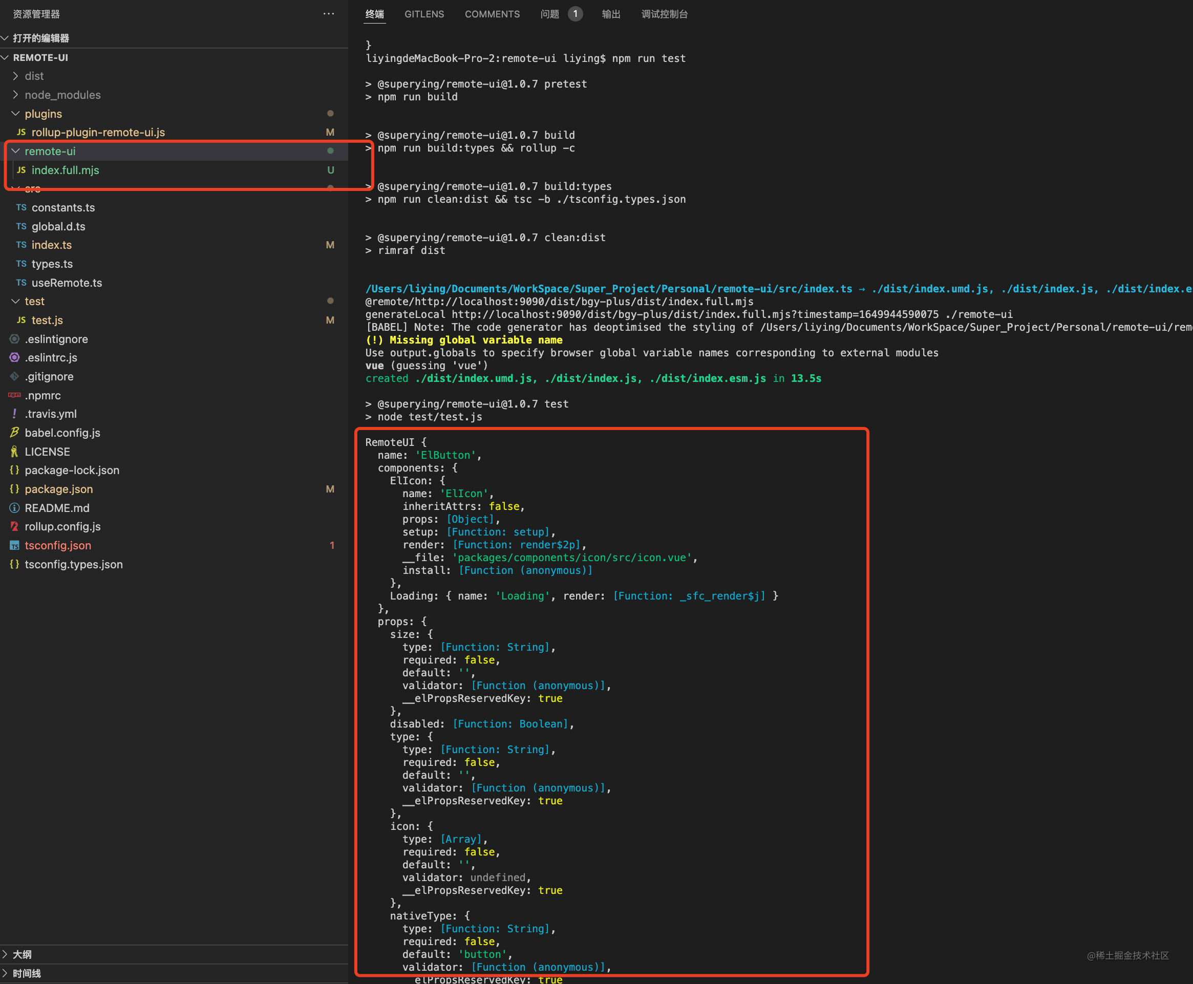Collapse the test folder
Screen dimensions: 1193x984
tap(34, 301)
